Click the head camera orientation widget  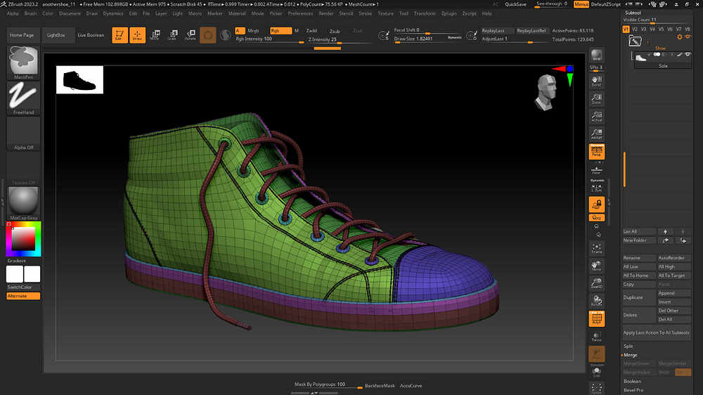pos(546,92)
